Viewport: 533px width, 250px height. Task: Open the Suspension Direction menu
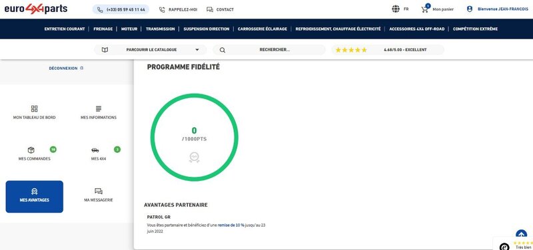pos(207,29)
